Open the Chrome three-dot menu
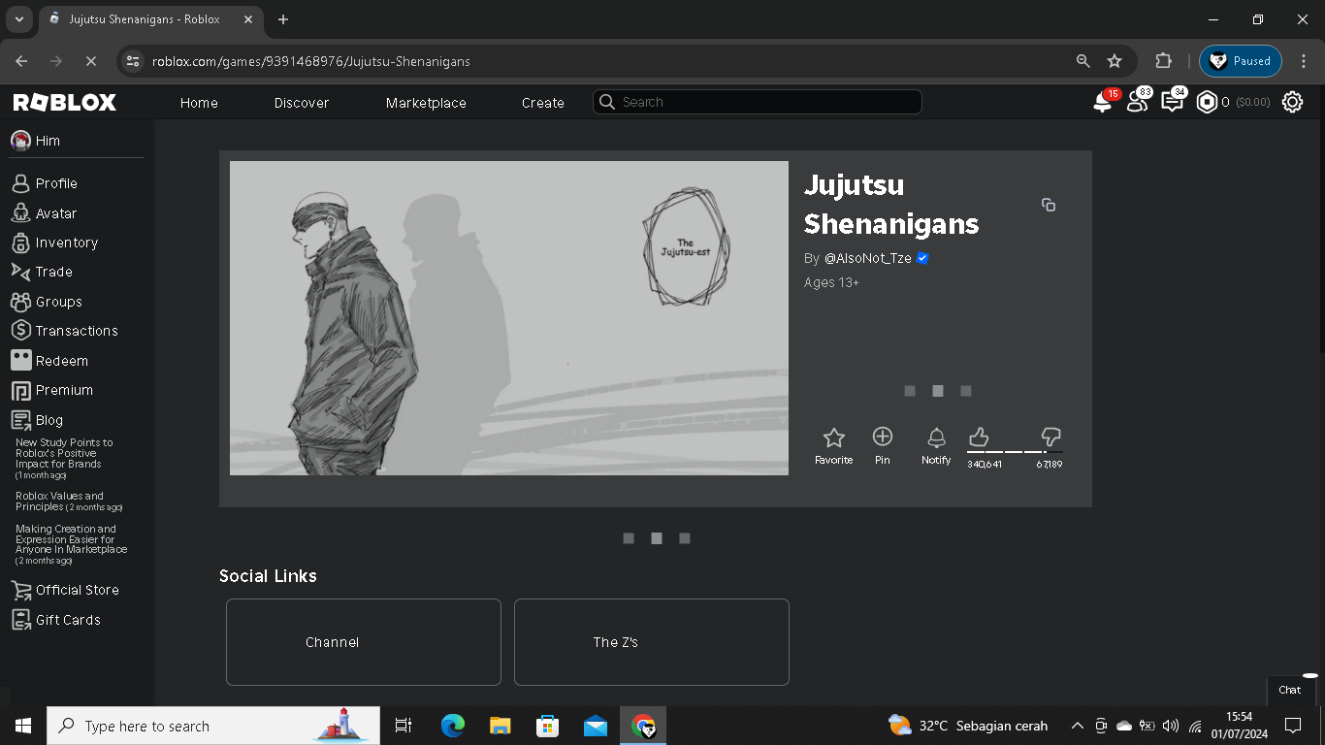 (1304, 61)
